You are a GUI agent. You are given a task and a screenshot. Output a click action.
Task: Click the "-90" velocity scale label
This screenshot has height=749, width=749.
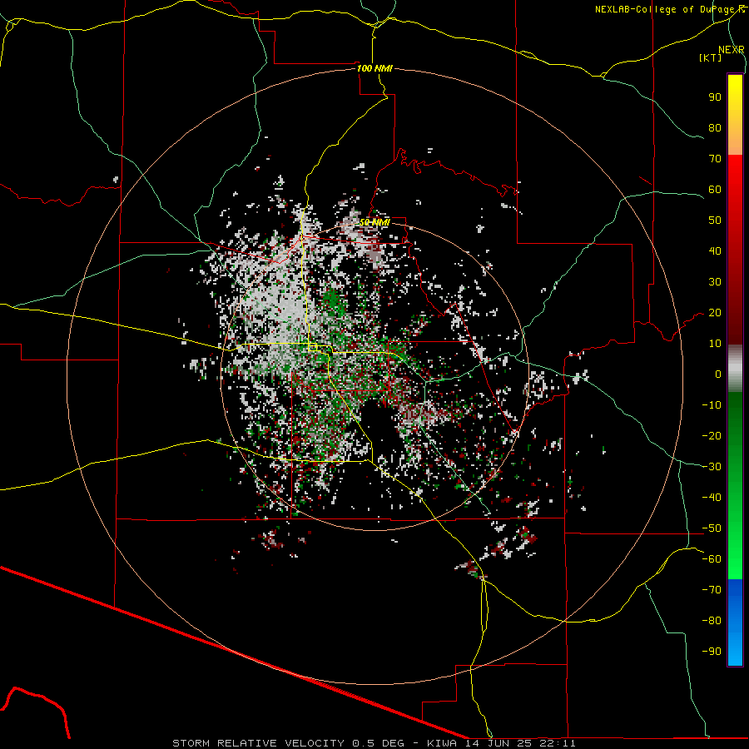coord(712,652)
